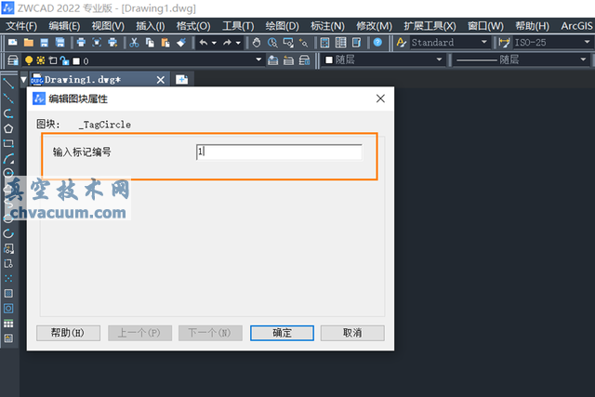Image resolution: width=595 pixels, height=397 pixels.
Task: Select the Rectangle tool in left toolbar
Action: (8, 143)
